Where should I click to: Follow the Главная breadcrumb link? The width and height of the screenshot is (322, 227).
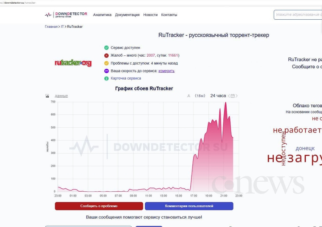click(x=51, y=27)
